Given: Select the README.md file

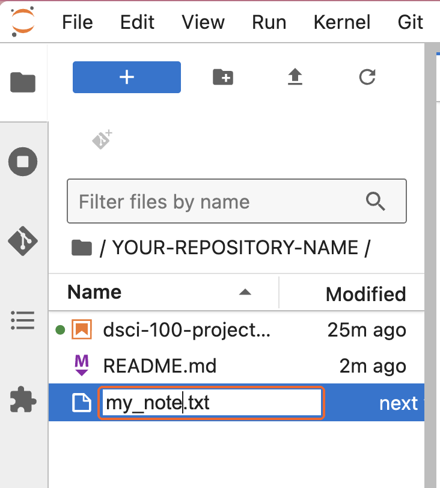Looking at the screenshot, I should pos(236,365).
